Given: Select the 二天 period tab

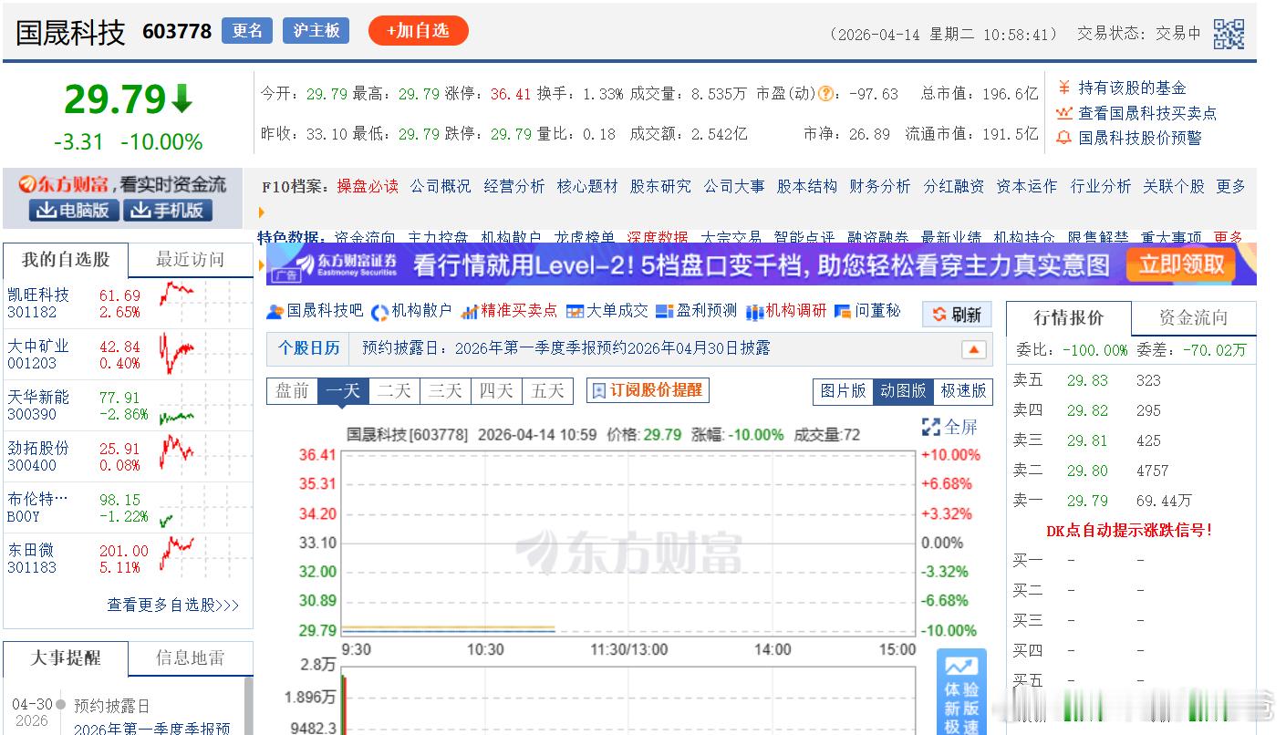Looking at the screenshot, I should point(394,391).
